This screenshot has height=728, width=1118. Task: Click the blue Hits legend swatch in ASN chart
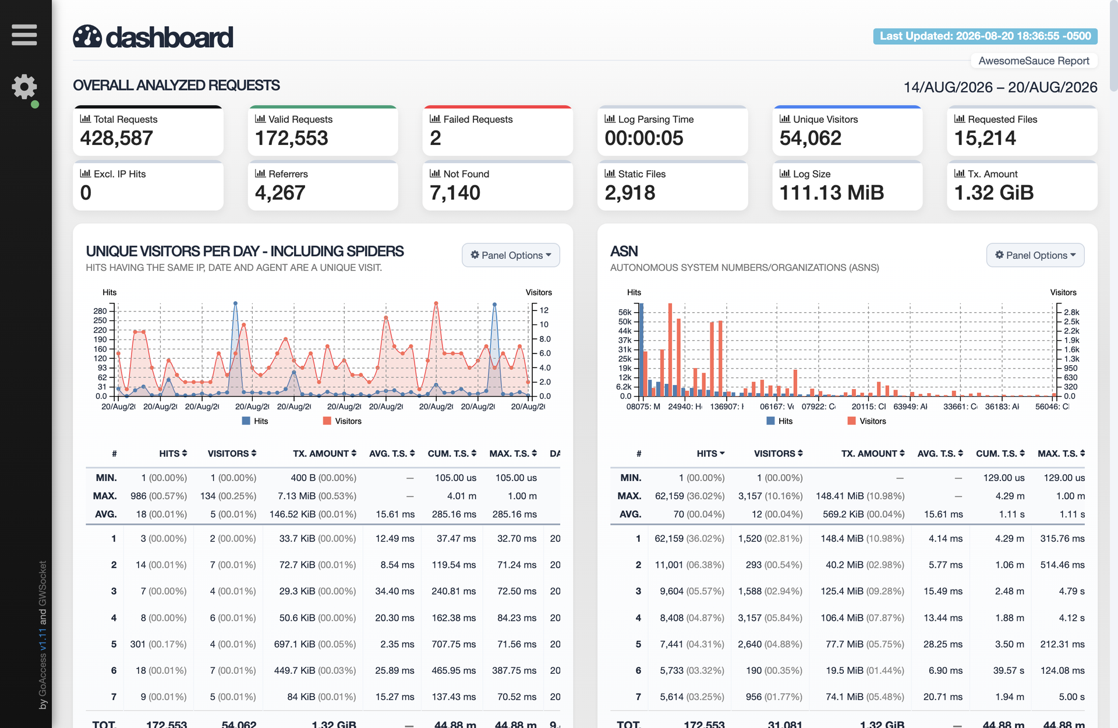click(x=771, y=421)
